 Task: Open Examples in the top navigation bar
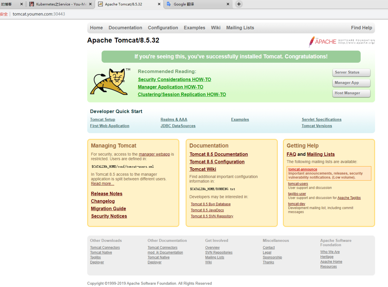point(194,28)
